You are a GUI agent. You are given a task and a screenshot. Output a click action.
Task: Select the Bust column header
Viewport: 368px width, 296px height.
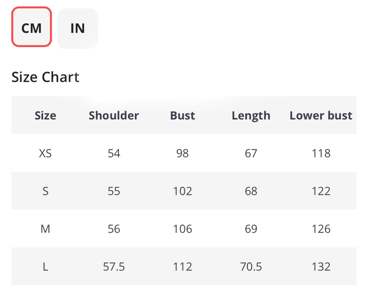(183, 116)
